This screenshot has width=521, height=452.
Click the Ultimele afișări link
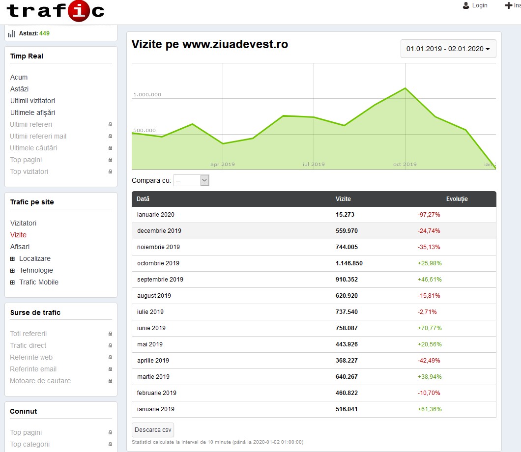[32, 113]
